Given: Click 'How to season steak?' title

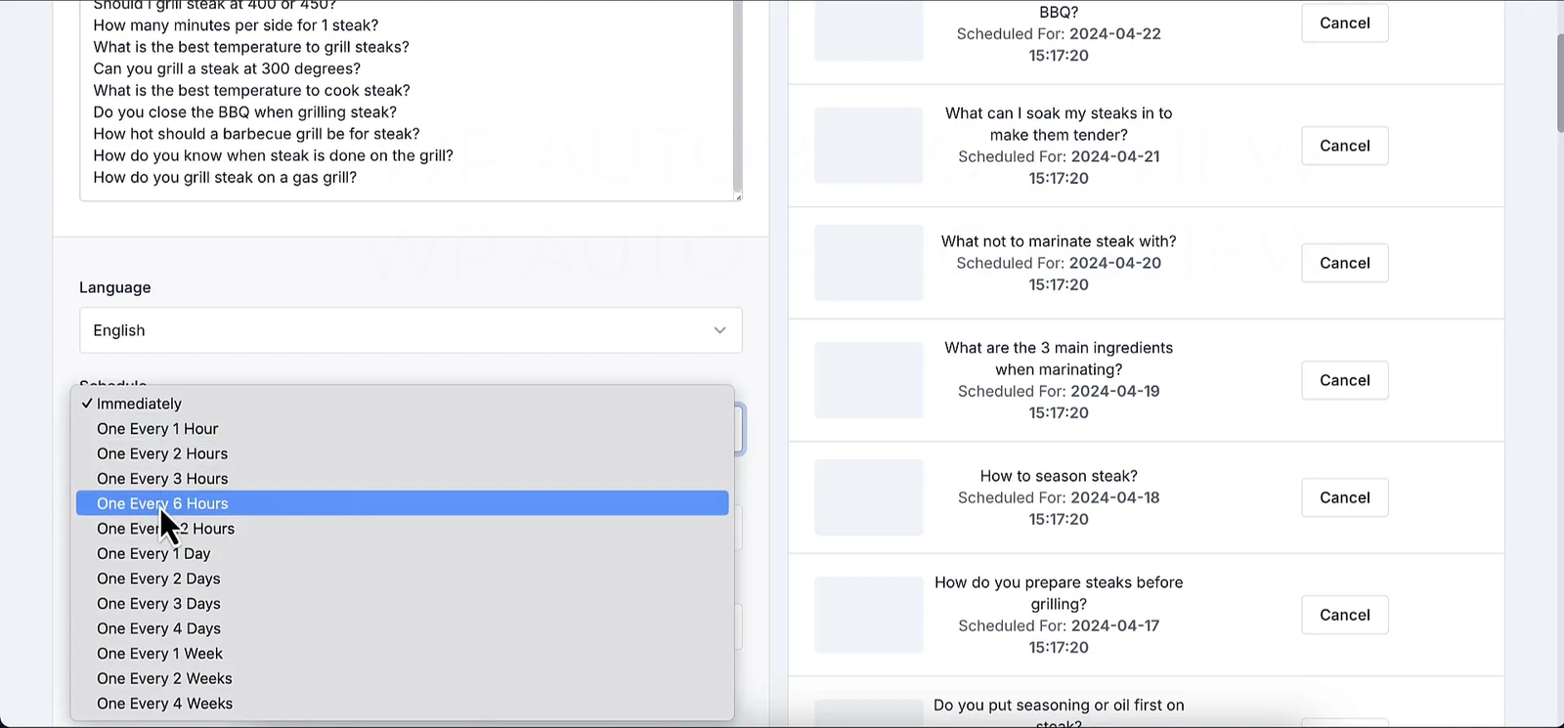Looking at the screenshot, I should (x=1059, y=476).
